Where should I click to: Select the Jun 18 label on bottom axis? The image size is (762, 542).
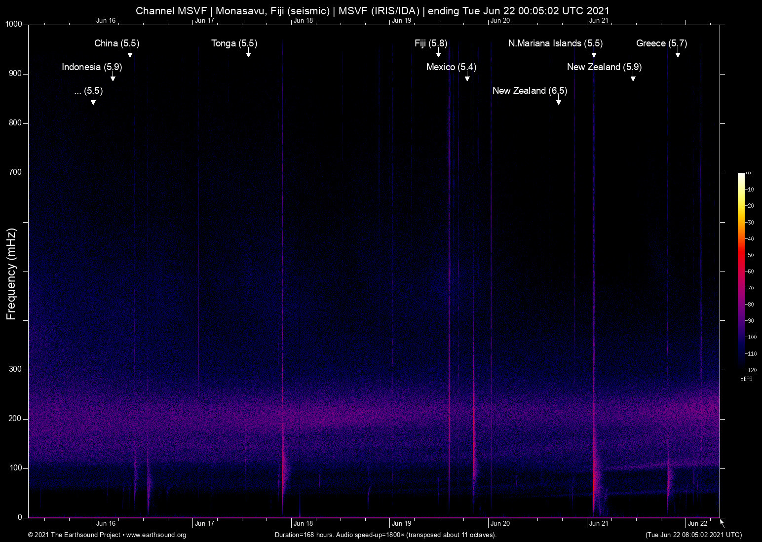303,524
